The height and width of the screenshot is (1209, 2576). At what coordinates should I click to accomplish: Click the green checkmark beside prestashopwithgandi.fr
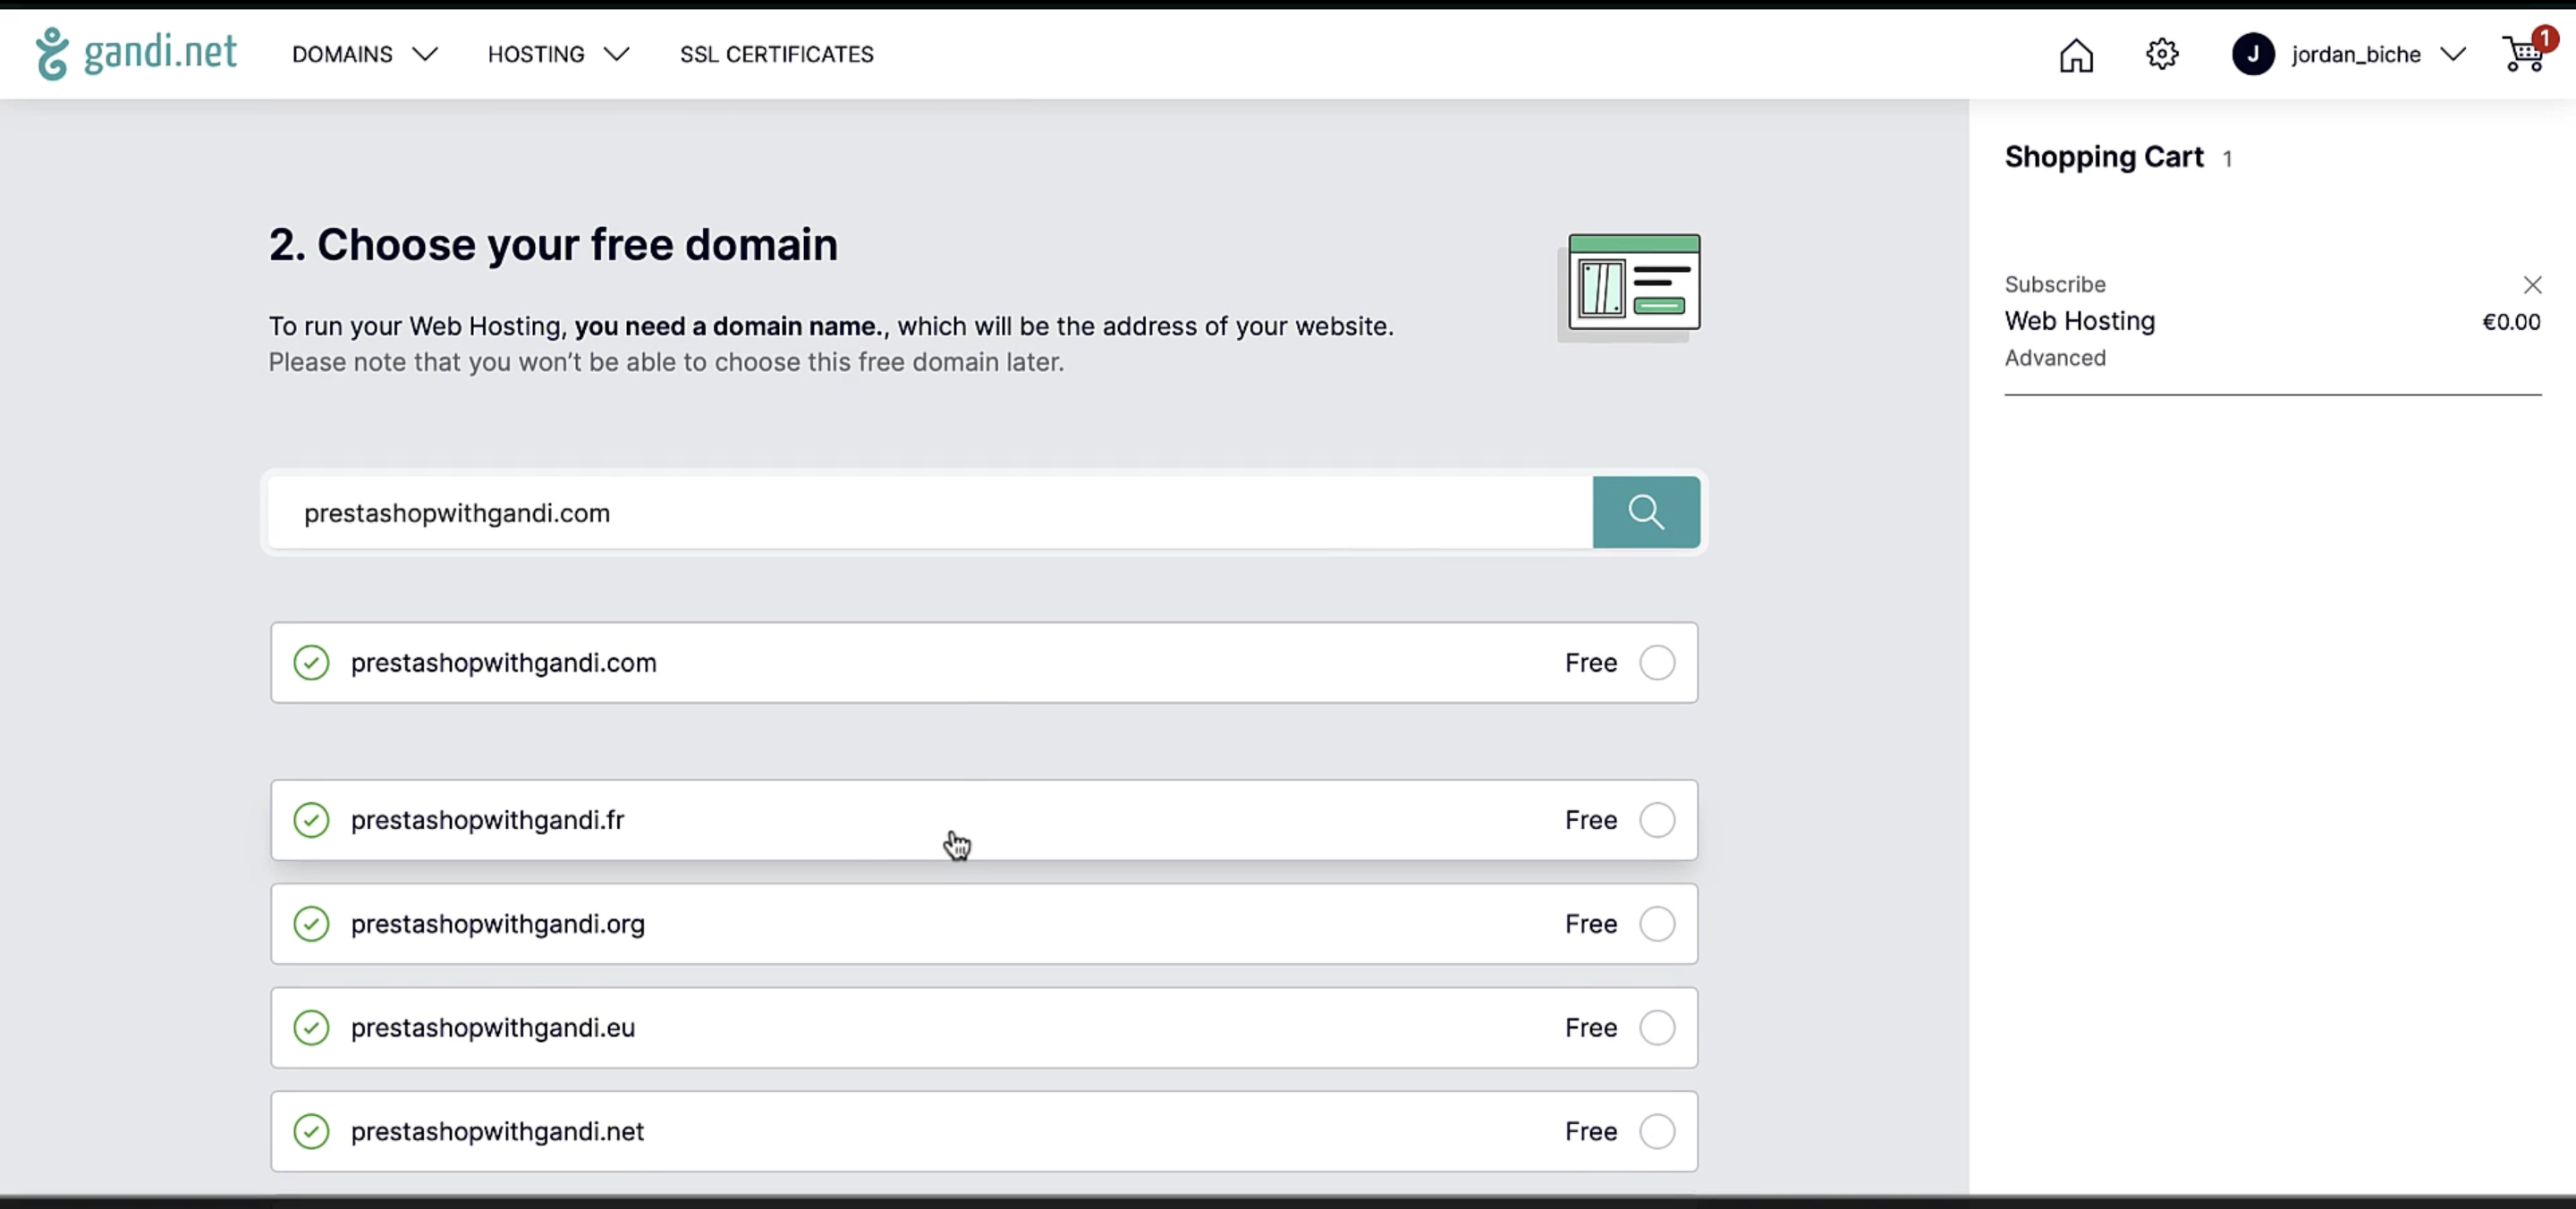tap(311, 820)
